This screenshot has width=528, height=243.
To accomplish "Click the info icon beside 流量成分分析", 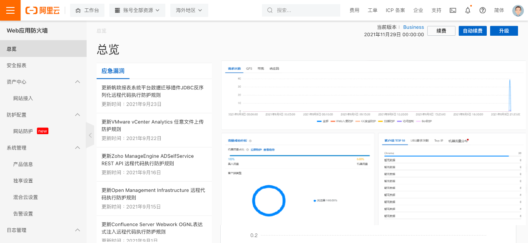I will [x=250, y=141].
